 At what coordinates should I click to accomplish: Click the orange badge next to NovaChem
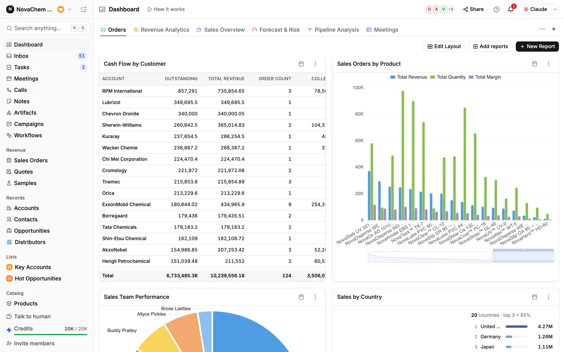click(x=61, y=9)
